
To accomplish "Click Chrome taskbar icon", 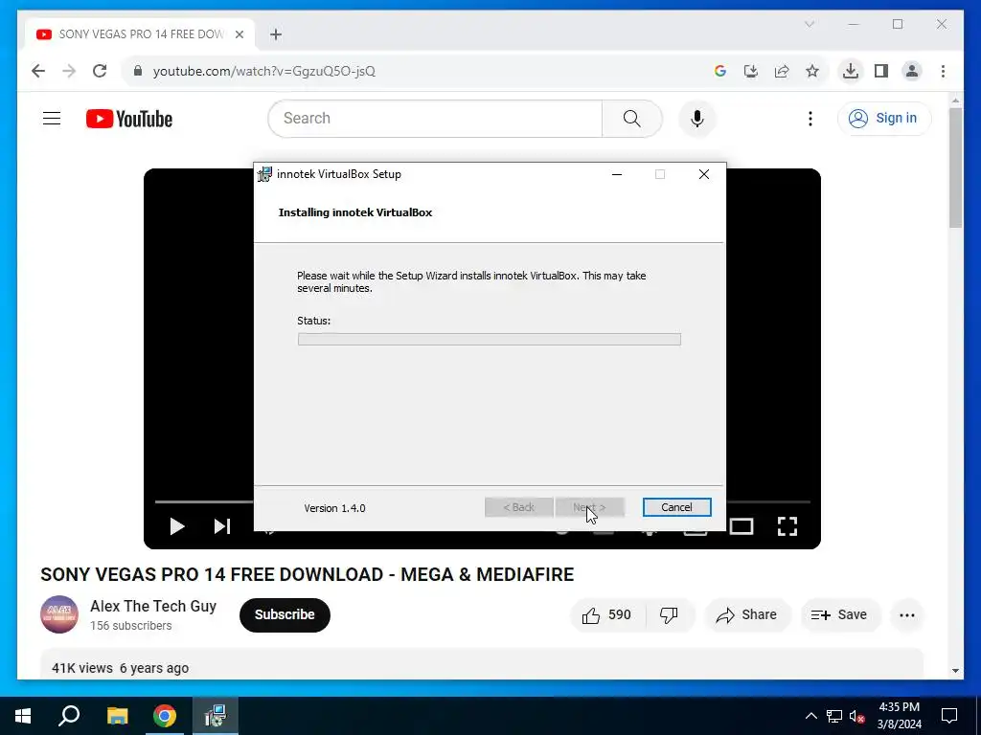I will 165,716.
